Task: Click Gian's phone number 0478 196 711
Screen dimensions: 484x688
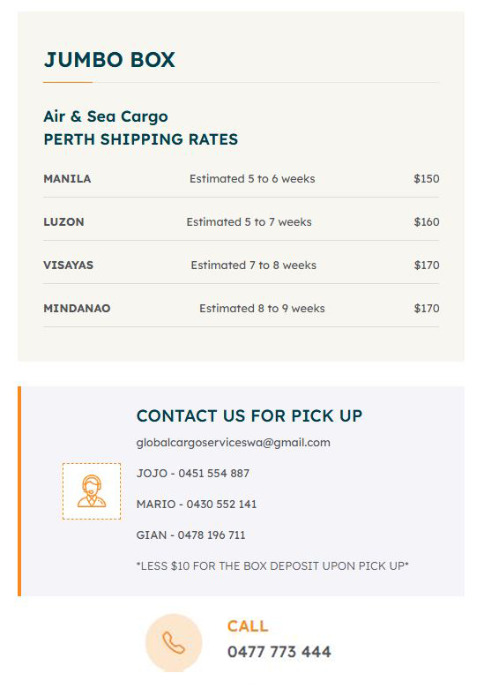Action: [x=212, y=535]
